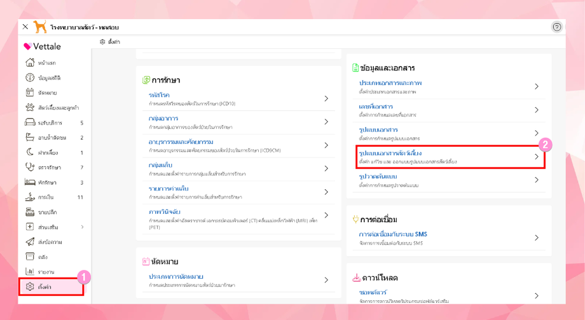Expand the ส่วนเสริม add-ons submenu arrow
The image size is (585, 320).
click(83, 227)
